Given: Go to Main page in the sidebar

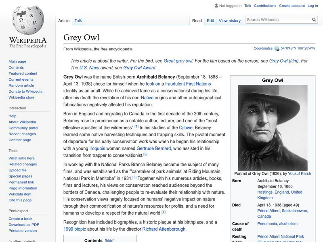Looking at the screenshot, I should coord(17,61).
